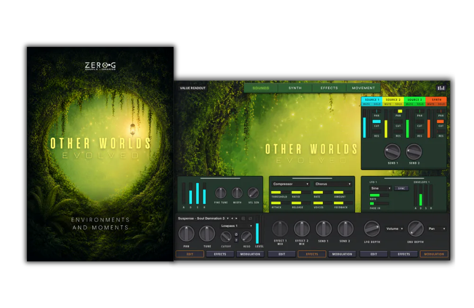
Task: Toggle the filter power icon
Action: coord(236,234)
